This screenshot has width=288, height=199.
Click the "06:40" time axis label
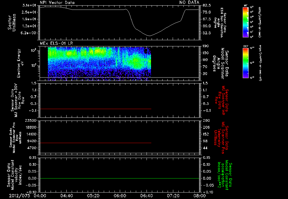[x=147, y=196]
